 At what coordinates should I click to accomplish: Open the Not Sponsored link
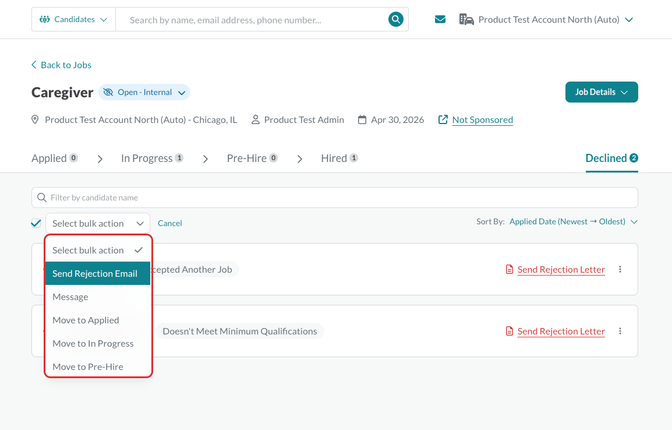pos(483,119)
